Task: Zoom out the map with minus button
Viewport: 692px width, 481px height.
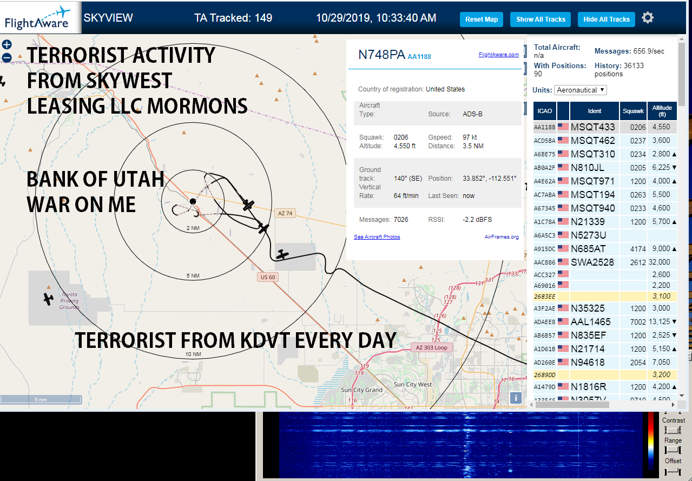Action: click(x=7, y=57)
